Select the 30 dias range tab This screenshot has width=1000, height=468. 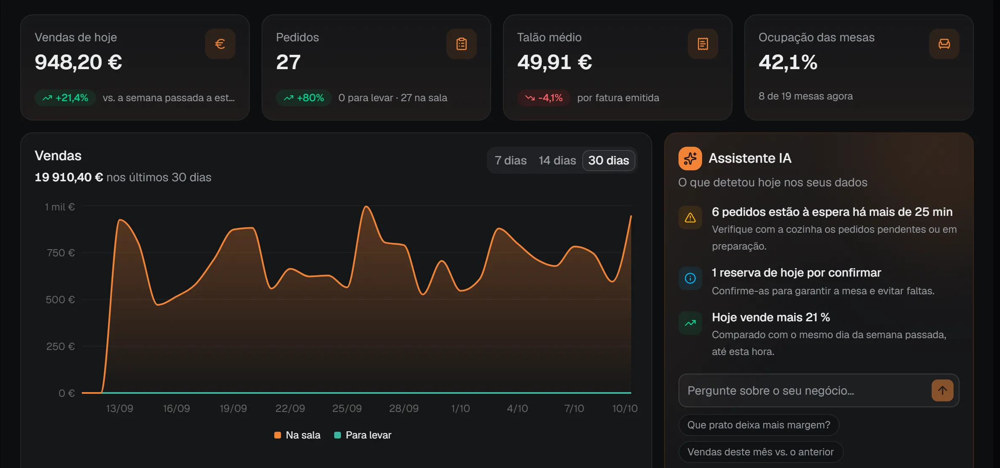pyautogui.click(x=608, y=160)
